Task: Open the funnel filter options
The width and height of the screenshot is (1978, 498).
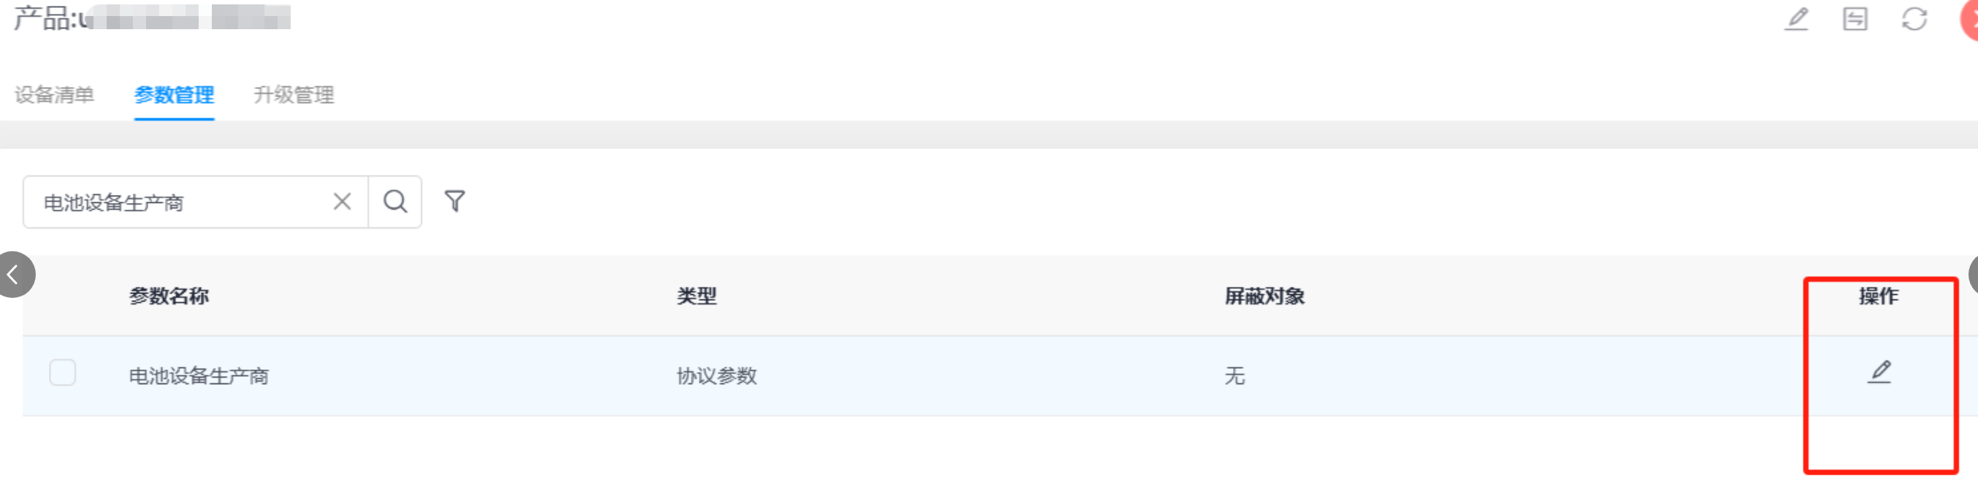Action: pos(454,201)
